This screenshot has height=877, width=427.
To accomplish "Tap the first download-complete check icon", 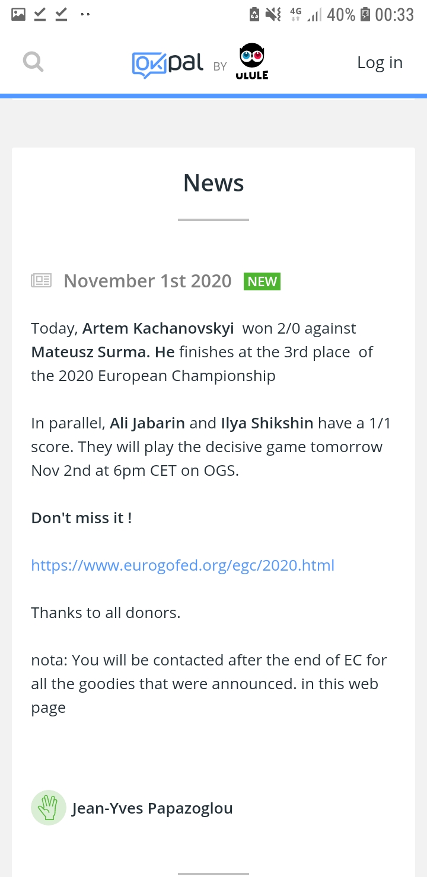I will [40, 14].
